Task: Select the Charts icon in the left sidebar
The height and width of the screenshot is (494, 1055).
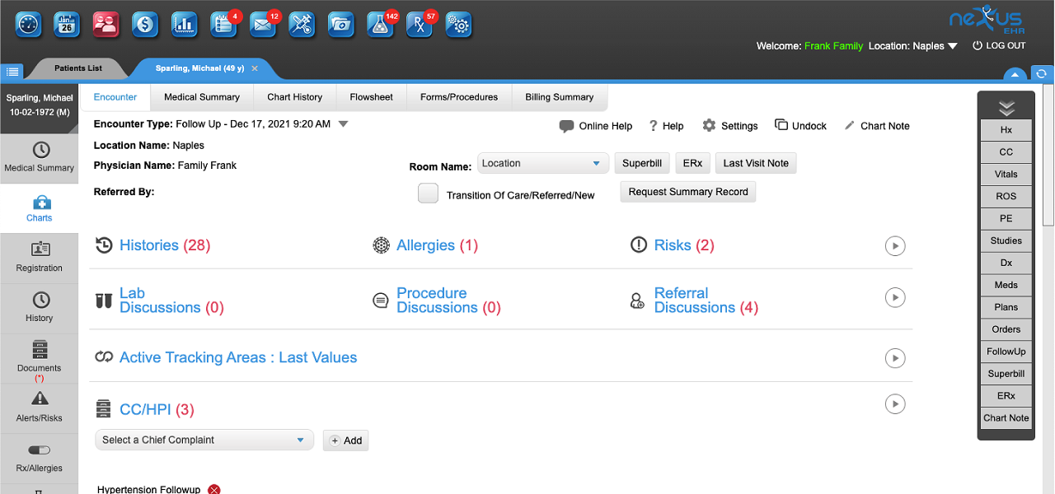Action: [39, 208]
